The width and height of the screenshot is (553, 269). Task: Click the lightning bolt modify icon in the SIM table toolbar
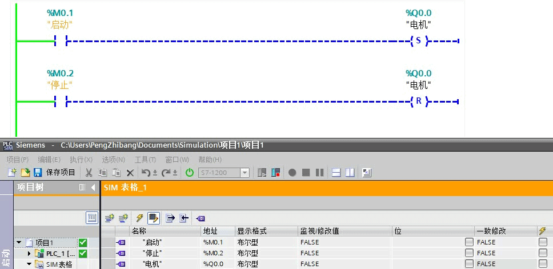(x=139, y=218)
